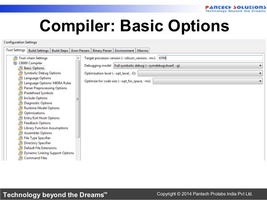Switch to the Binary Parser tab
The image size is (267, 200).
[x=102, y=51]
